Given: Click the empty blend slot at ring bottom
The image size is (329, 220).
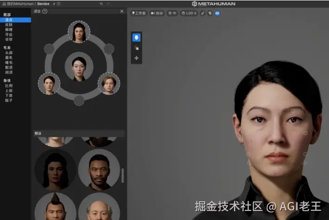Looking at the screenshot, I should 79,101.
